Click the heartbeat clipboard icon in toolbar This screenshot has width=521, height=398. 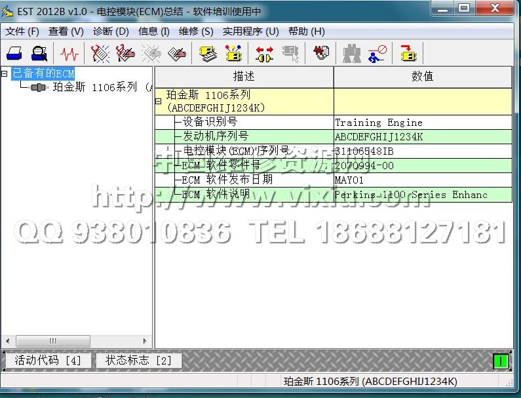(320, 53)
